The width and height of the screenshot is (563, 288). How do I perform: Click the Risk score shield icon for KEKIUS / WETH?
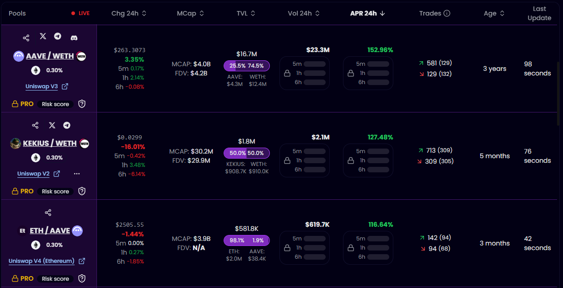[82, 191]
